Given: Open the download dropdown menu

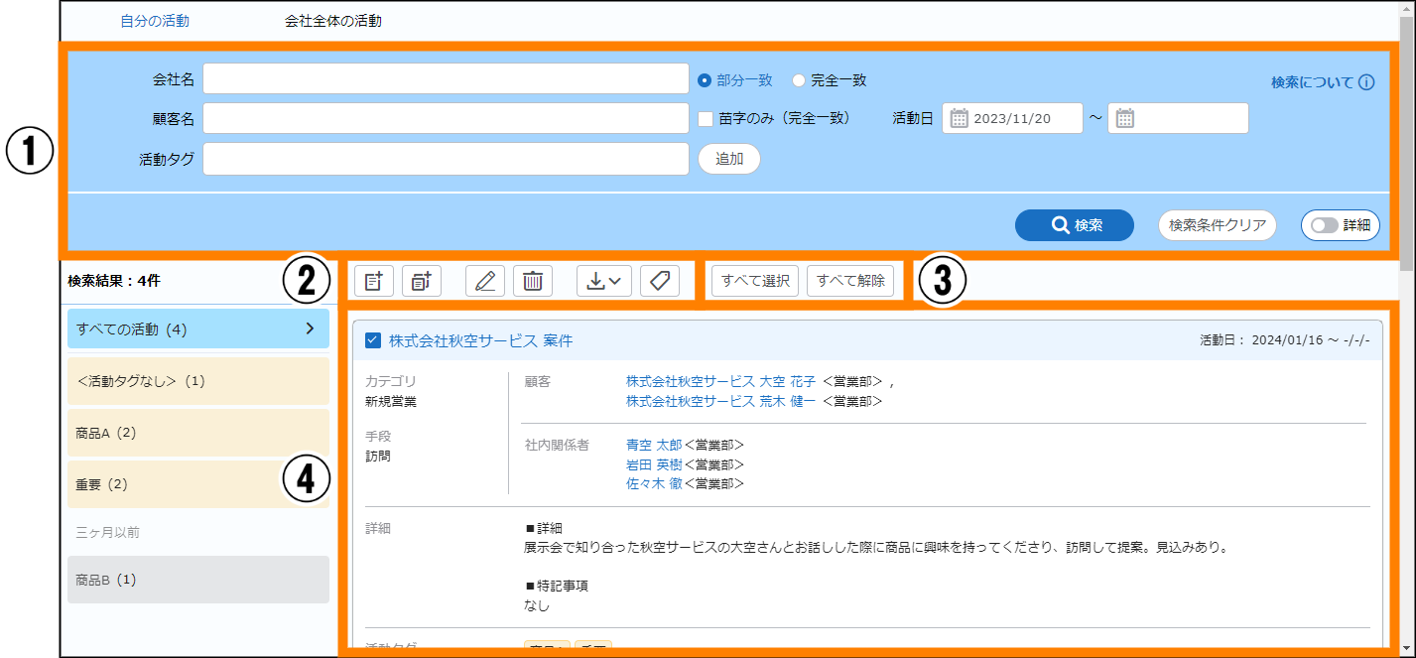Looking at the screenshot, I should tap(603, 281).
